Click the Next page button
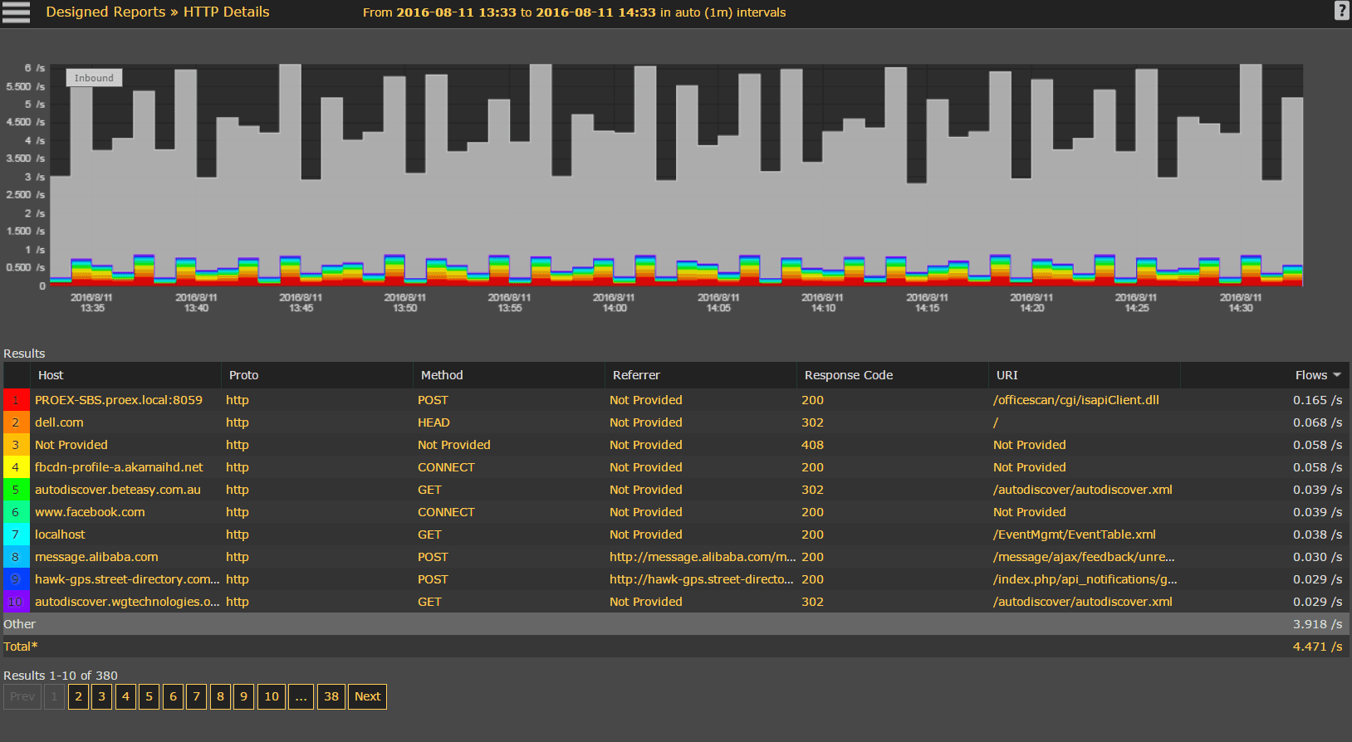1352x742 pixels. point(367,696)
